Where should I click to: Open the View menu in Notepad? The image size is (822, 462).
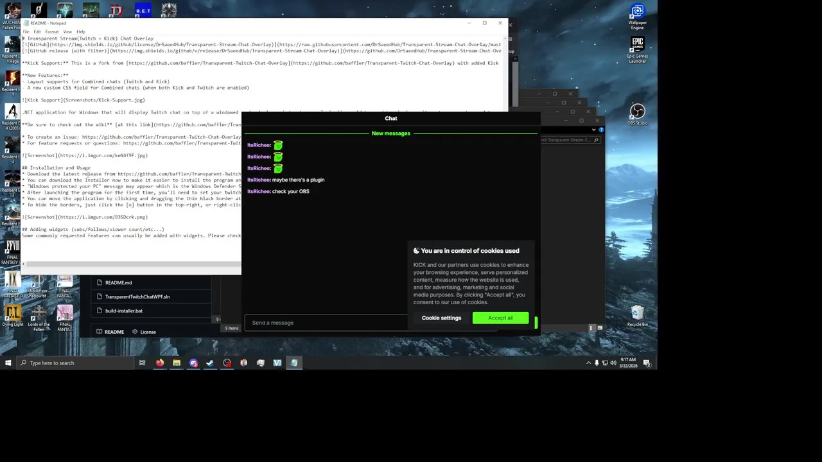click(x=67, y=31)
